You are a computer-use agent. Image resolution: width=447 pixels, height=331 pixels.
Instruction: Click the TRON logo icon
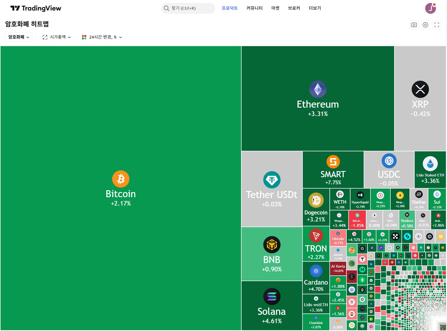click(316, 236)
